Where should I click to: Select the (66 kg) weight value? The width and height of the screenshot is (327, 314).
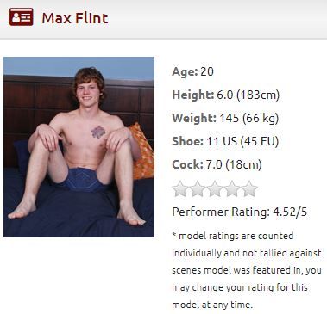[261, 118]
